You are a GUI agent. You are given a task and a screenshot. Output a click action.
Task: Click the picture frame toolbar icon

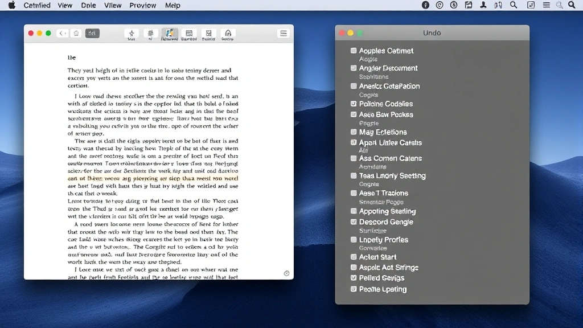click(208, 34)
